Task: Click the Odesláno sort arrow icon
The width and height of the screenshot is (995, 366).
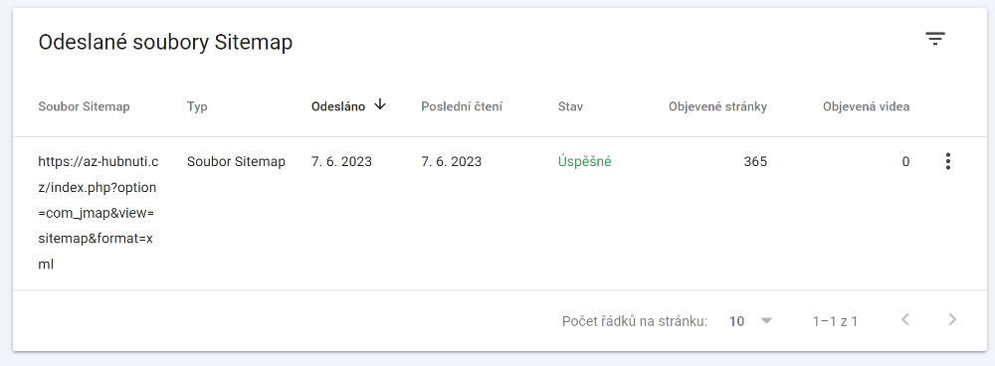Action: pos(379,105)
